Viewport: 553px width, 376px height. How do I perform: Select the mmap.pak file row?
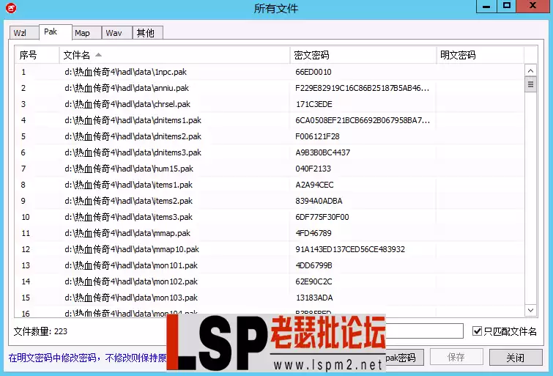270,233
